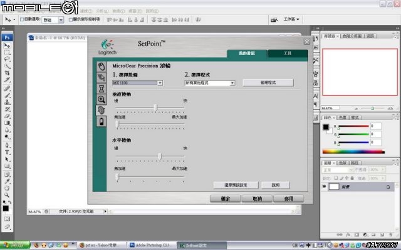Select the Healing Brush tool
401x250 pixels.
tap(7, 89)
